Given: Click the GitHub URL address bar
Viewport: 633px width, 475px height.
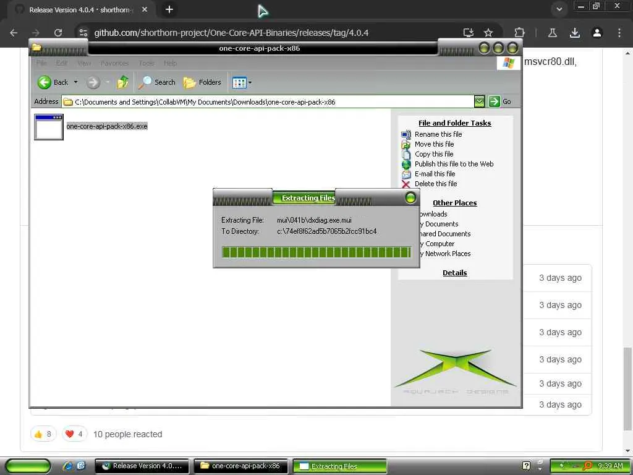Looking at the screenshot, I should click(x=231, y=33).
